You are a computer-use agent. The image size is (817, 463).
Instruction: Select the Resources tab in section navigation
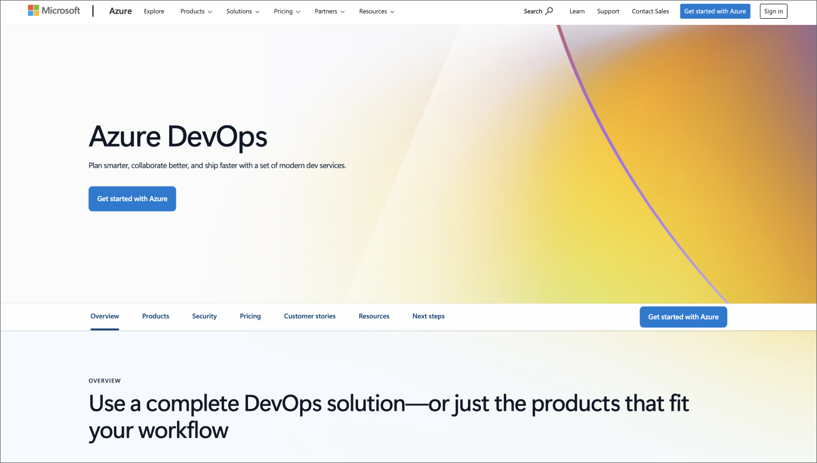coord(374,316)
